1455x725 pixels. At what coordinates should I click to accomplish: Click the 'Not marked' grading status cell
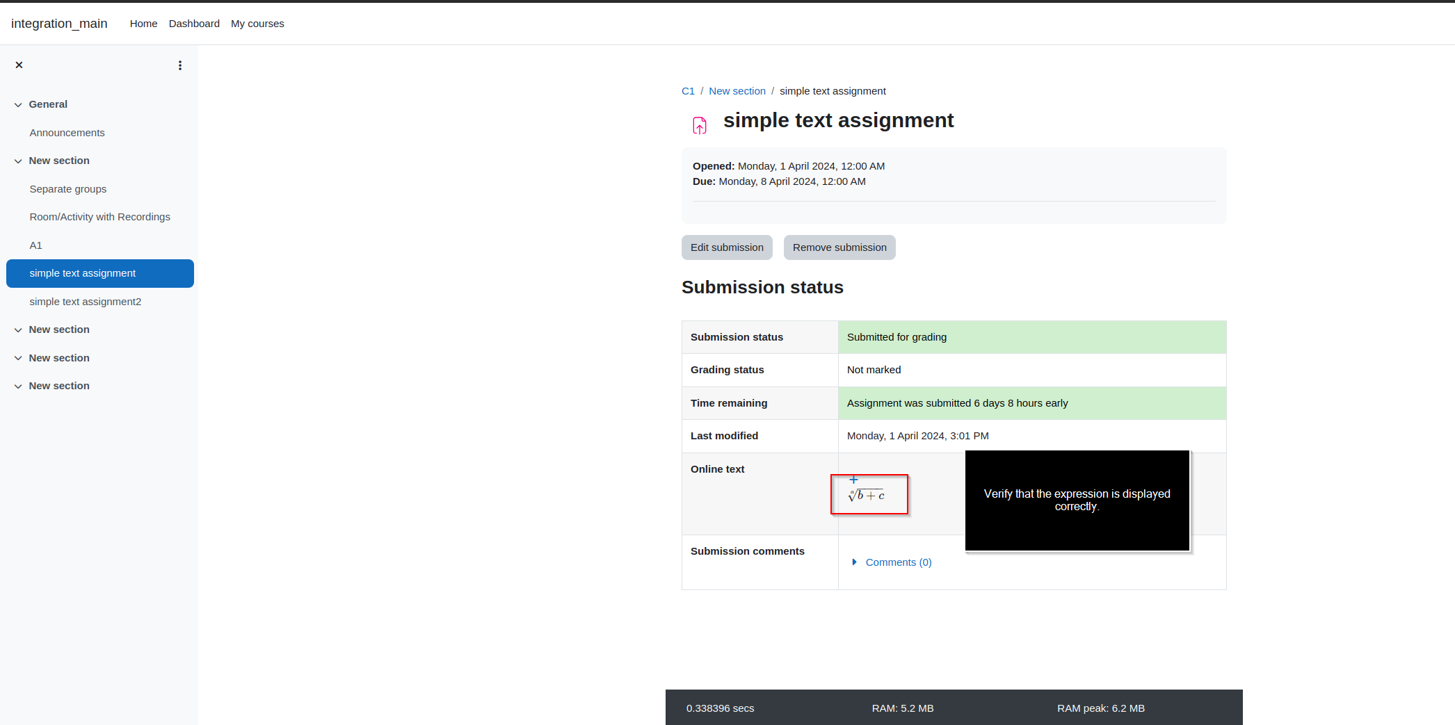click(1032, 370)
